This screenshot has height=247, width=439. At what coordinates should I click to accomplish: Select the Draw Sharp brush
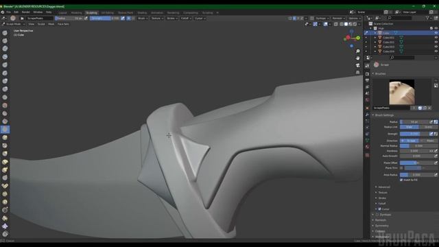click(x=5, y=41)
